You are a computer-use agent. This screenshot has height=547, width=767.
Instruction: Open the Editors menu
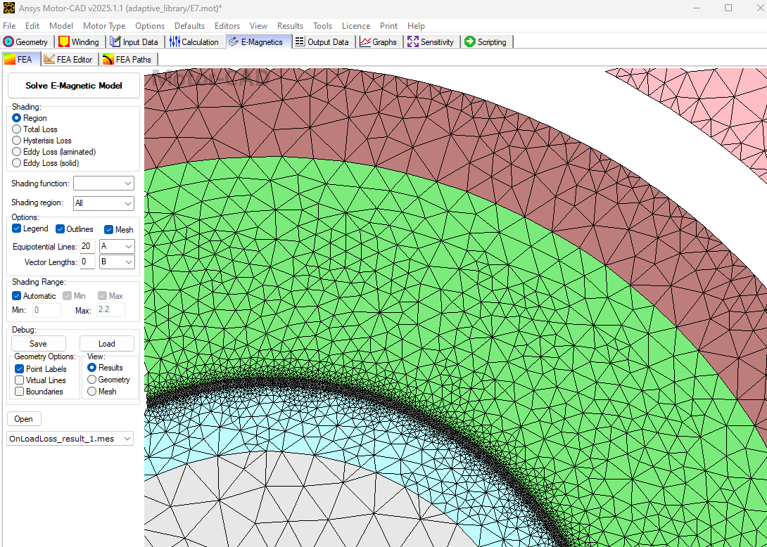pos(227,26)
